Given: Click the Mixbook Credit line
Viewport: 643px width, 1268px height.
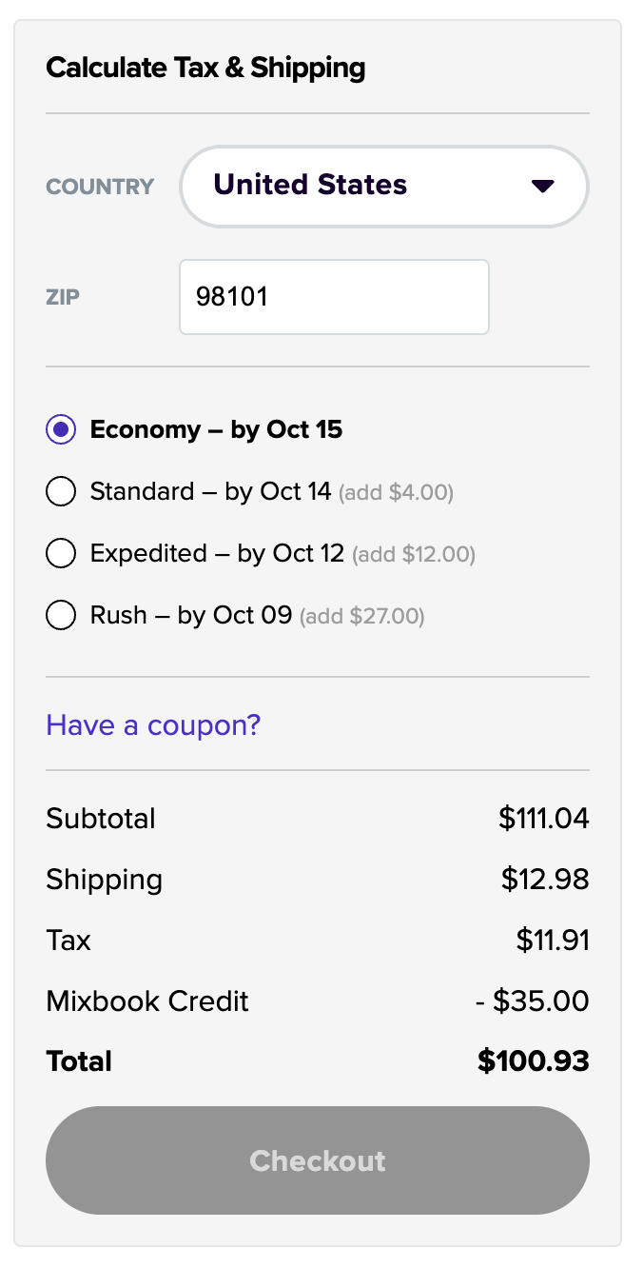Looking at the screenshot, I should [318, 1001].
